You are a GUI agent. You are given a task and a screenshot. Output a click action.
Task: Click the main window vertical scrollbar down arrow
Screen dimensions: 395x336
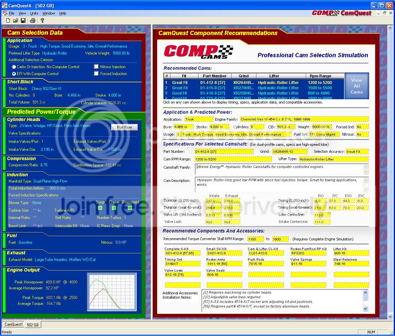390,317
